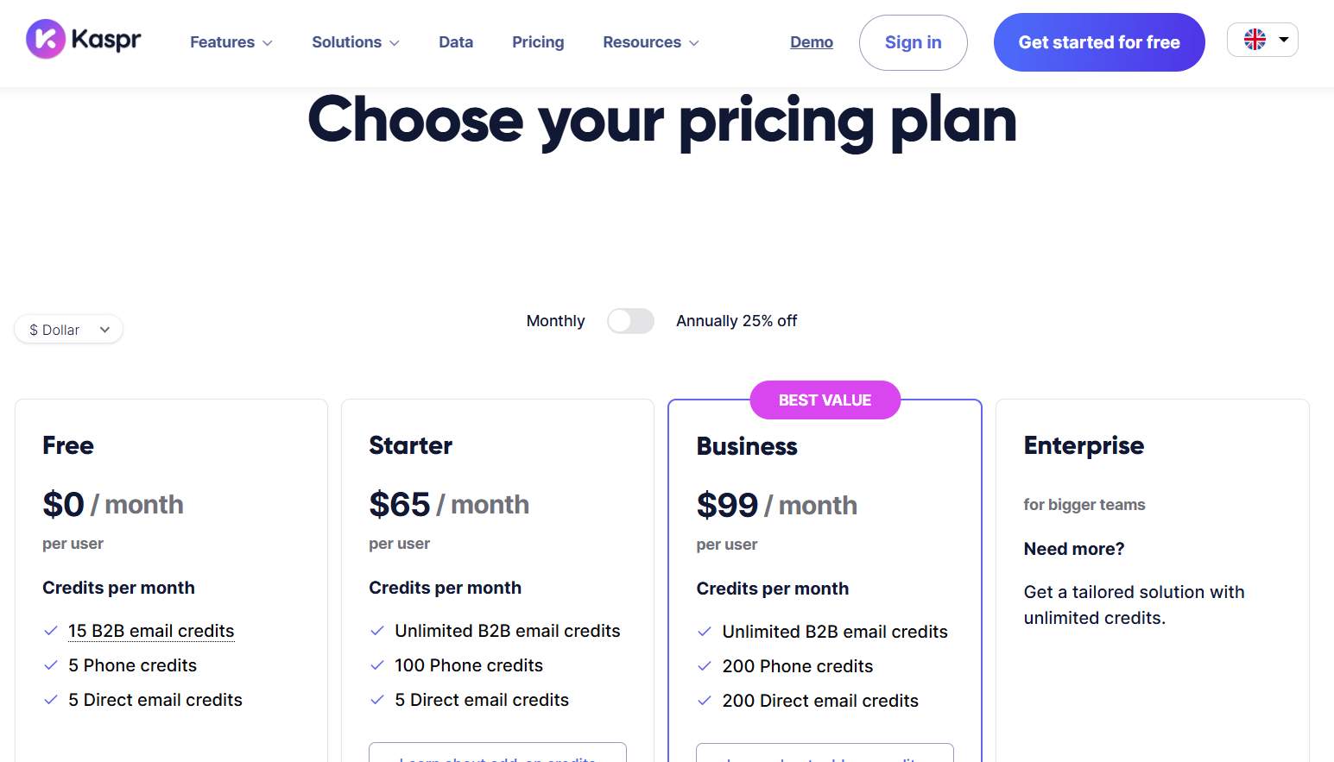Click the checkmark beside Unlimited B2B email credits
The height and width of the screenshot is (762, 1334).
(376, 631)
